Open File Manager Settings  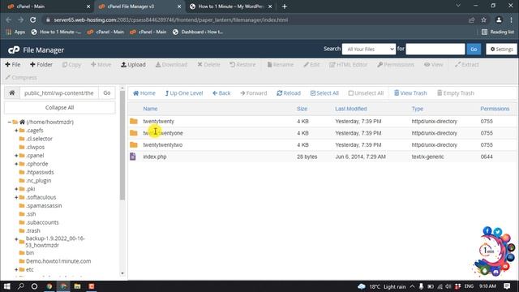coord(501,49)
